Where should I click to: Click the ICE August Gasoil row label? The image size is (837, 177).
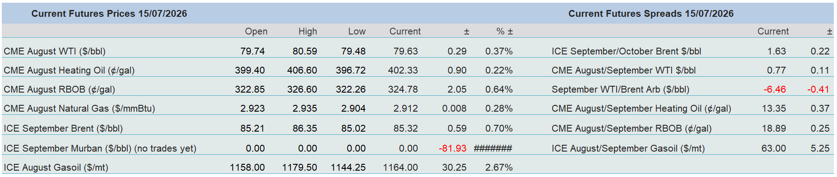pos(56,167)
